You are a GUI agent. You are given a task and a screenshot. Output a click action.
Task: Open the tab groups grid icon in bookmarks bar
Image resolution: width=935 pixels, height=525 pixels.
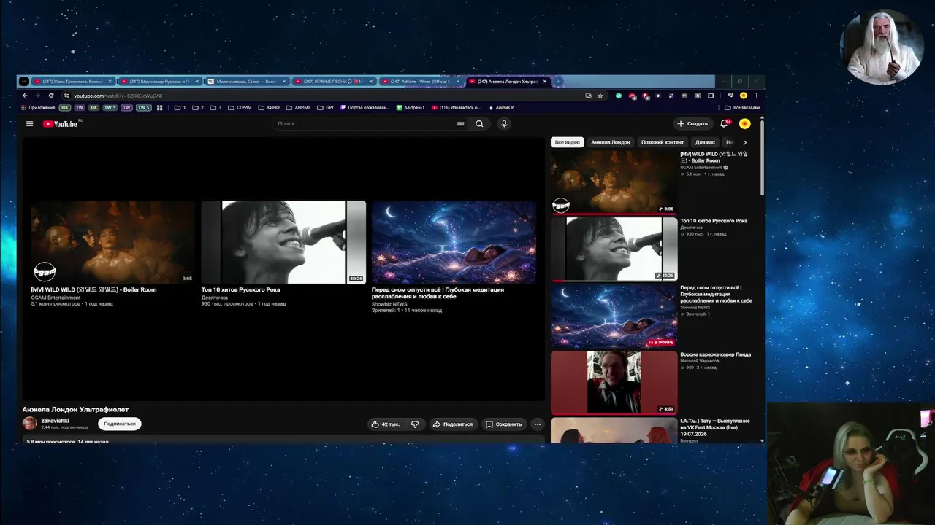tap(159, 108)
